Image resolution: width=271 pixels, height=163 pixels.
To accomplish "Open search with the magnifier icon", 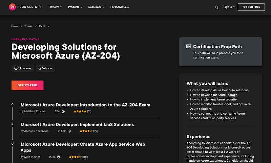I will (x=216, y=7).
